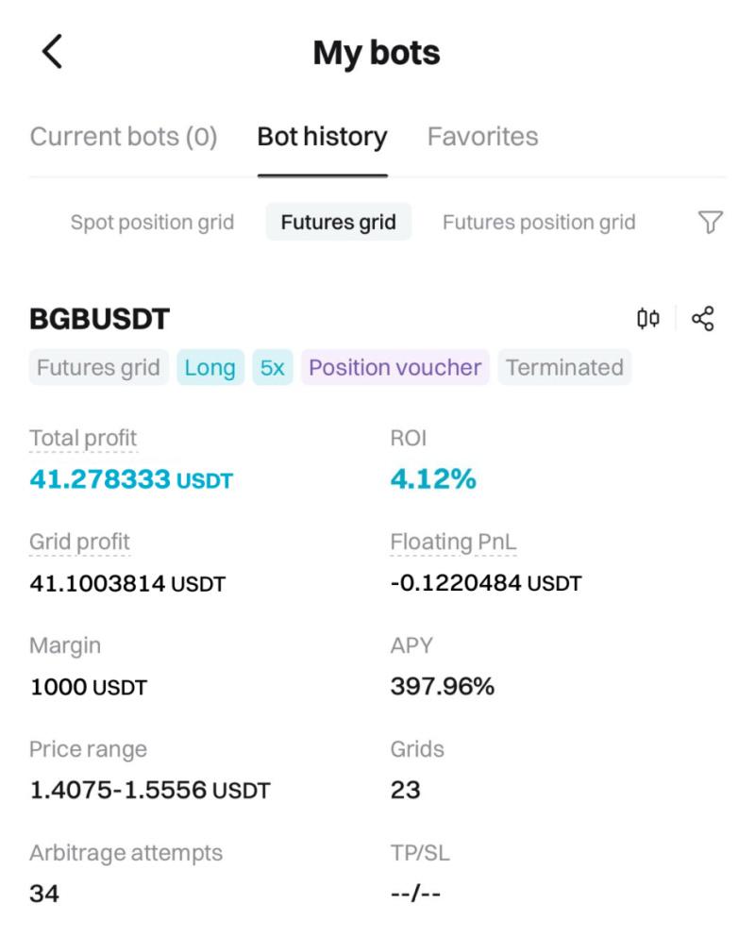Open the Favorites tab
The height and width of the screenshot is (936, 755).
pos(482,137)
